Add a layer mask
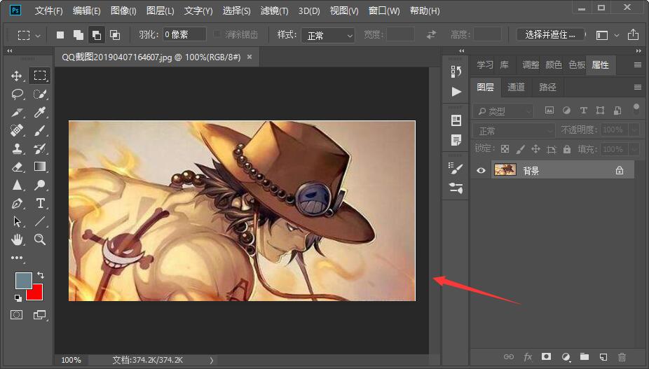649x369 pixels. click(547, 356)
